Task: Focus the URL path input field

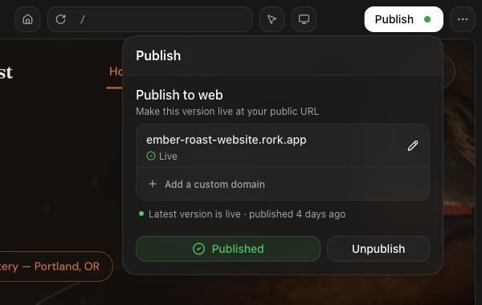Action: pyautogui.click(x=149, y=19)
